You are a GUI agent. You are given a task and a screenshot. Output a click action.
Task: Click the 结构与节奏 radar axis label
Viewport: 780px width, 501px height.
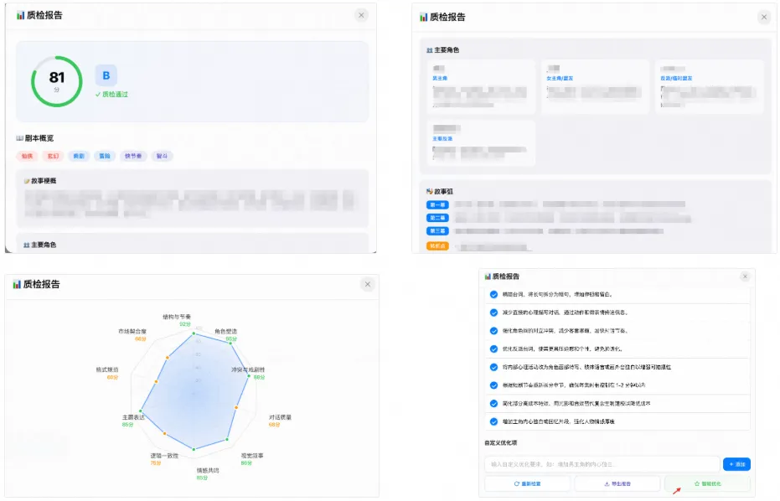(177, 317)
